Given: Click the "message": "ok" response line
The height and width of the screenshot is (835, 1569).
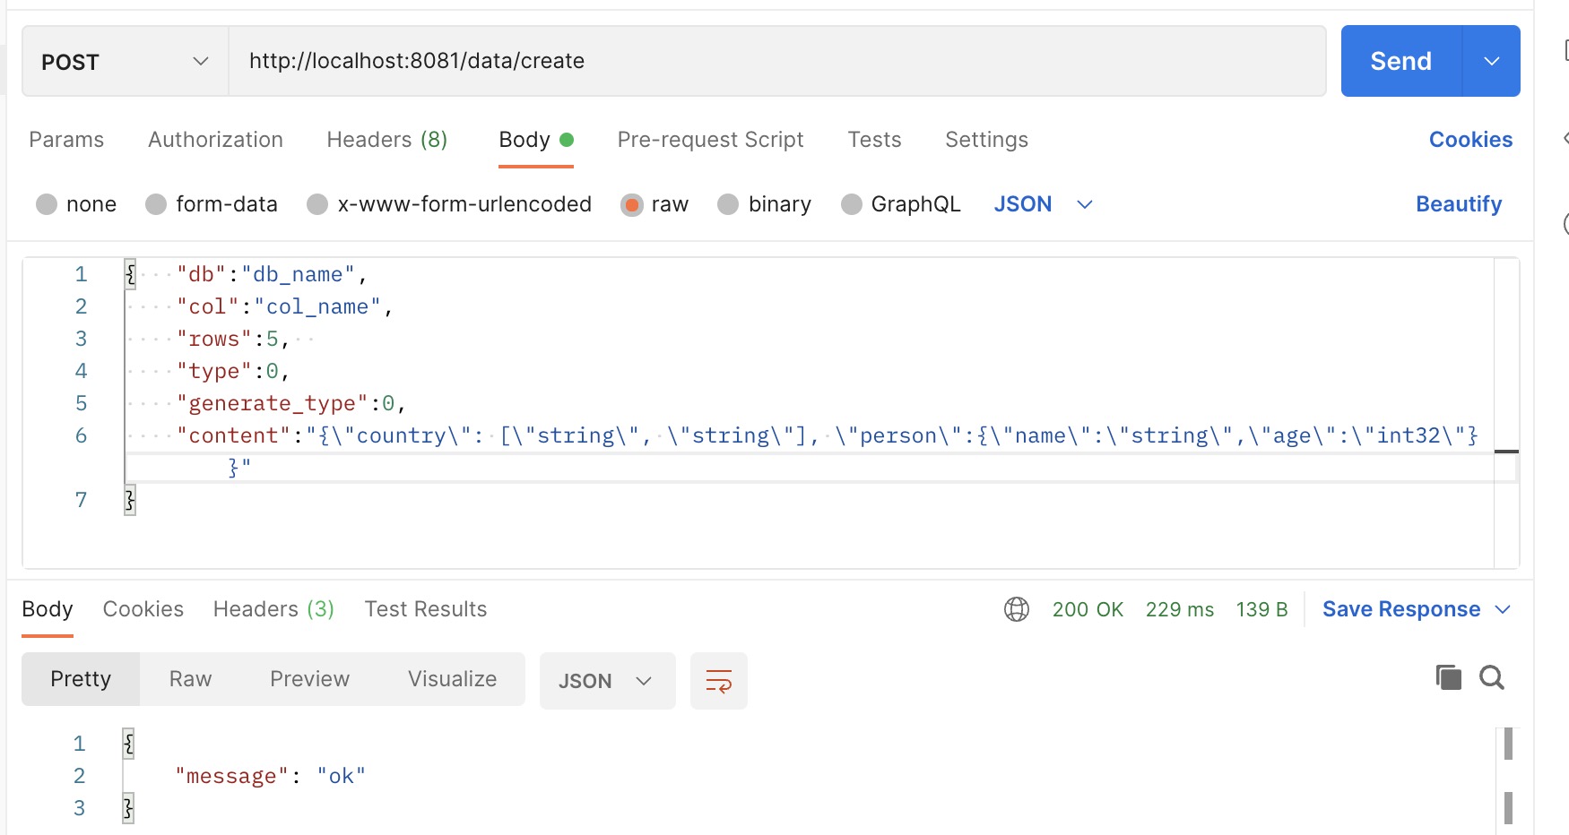Looking at the screenshot, I should [271, 776].
